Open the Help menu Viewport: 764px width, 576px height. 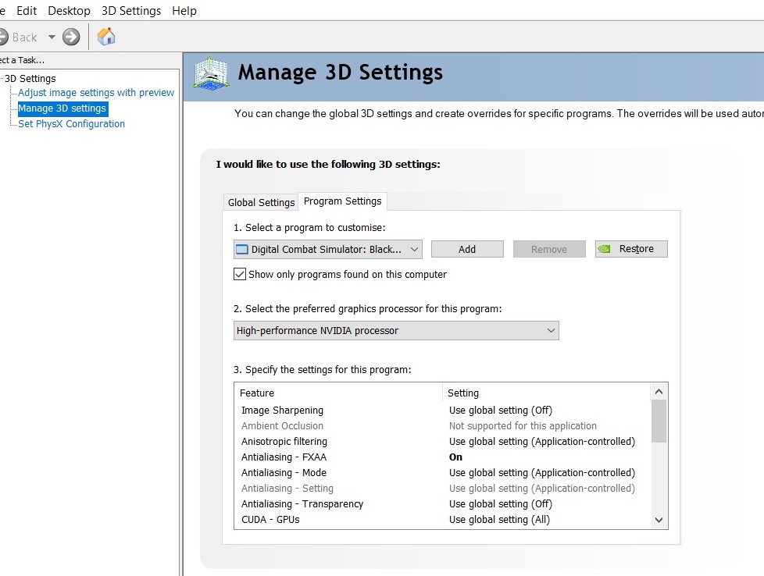coord(184,11)
